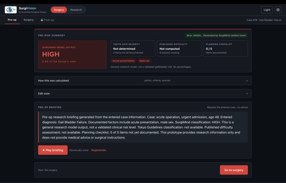Switch to Research mode pill

(76, 10)
